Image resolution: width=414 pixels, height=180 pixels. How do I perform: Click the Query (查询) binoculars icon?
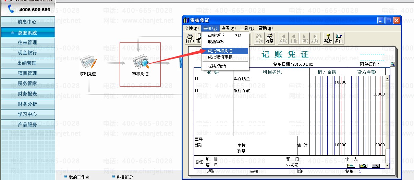pyautogui.click(x=259, y=38)
